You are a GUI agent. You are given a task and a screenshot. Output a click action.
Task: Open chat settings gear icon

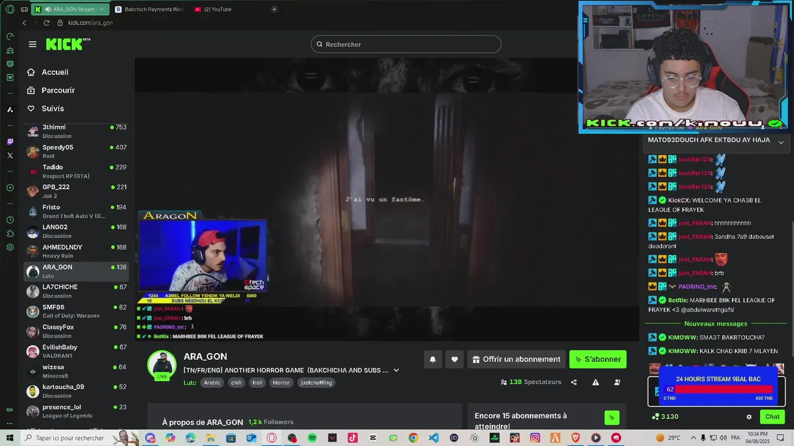749,417
